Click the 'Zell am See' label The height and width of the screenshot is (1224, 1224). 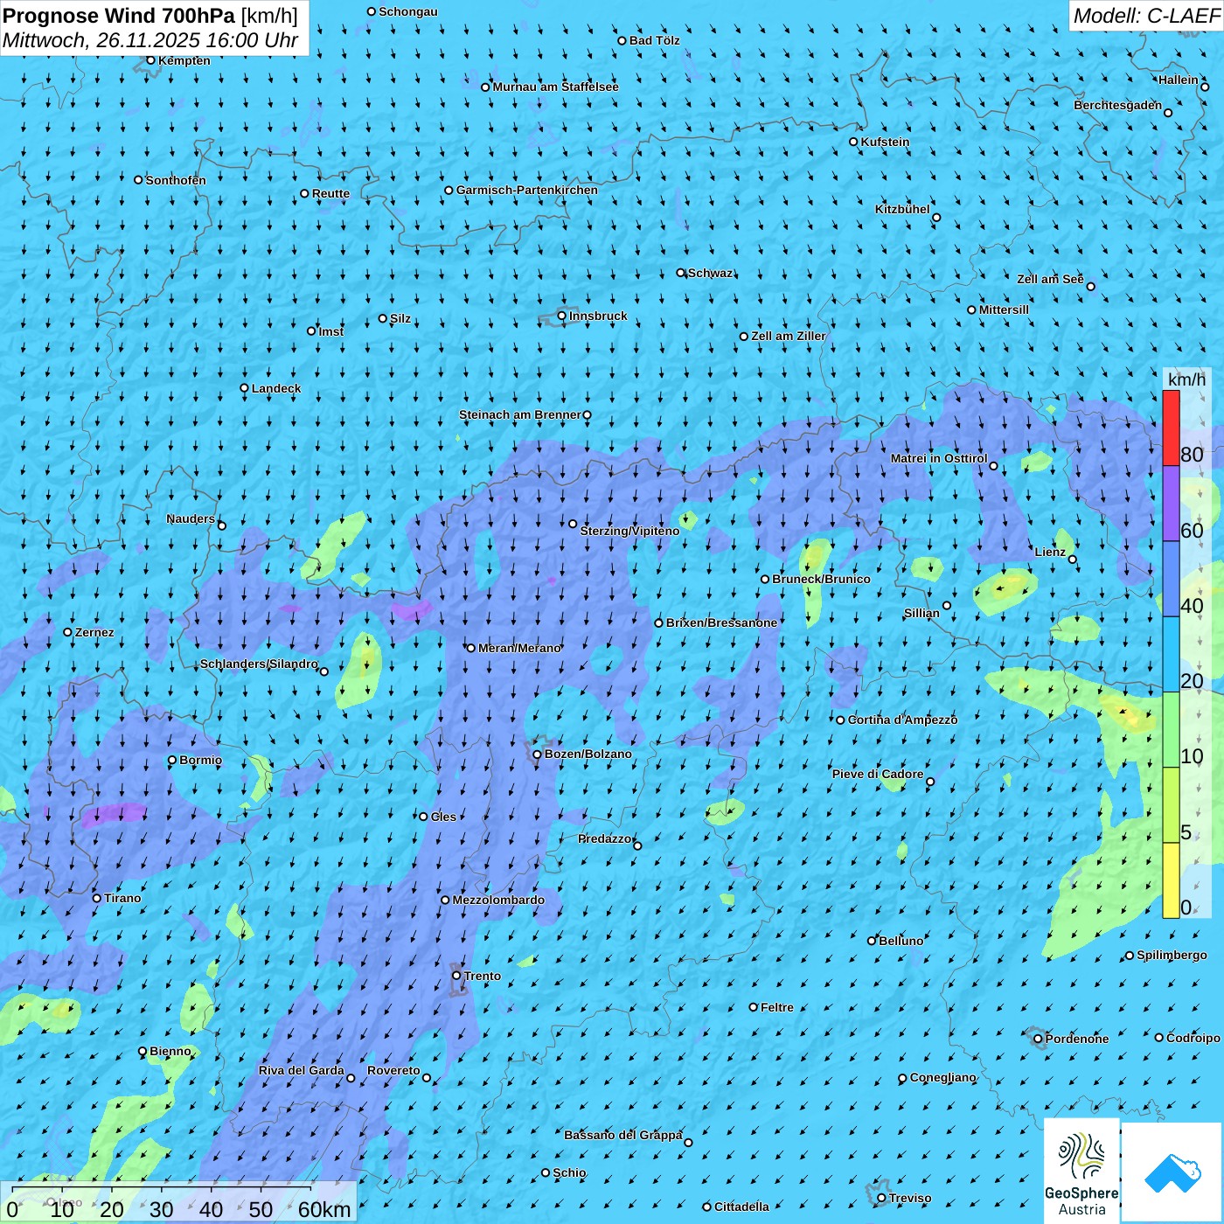(x=1050, y=279)
